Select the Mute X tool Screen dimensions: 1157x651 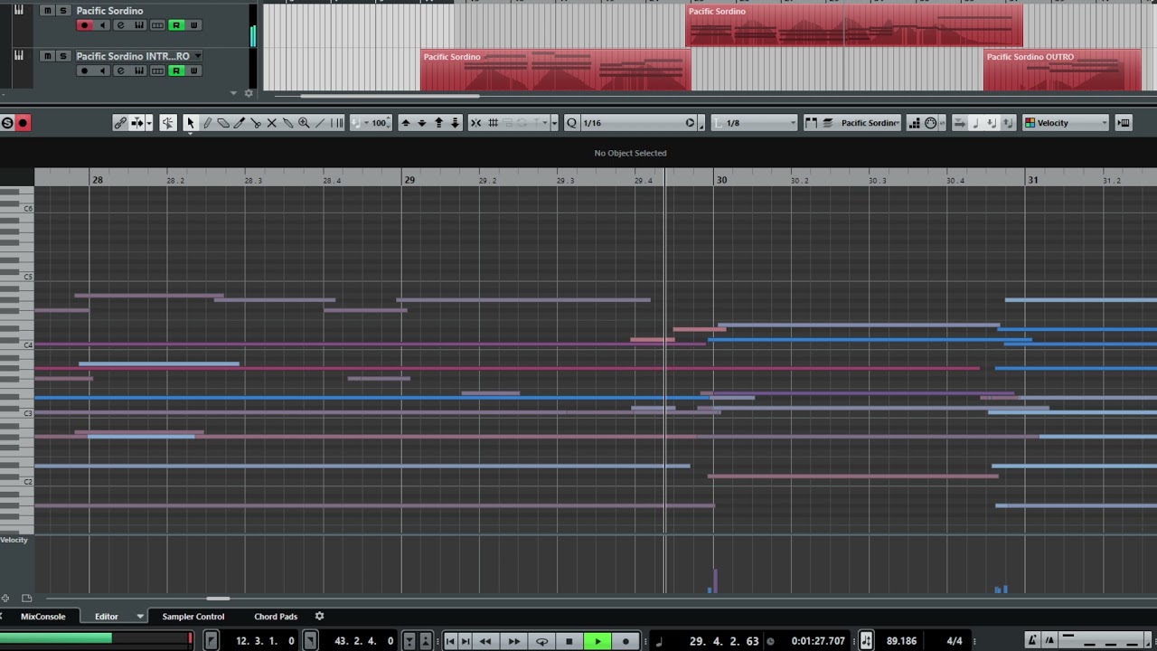[x=272, y=123]
